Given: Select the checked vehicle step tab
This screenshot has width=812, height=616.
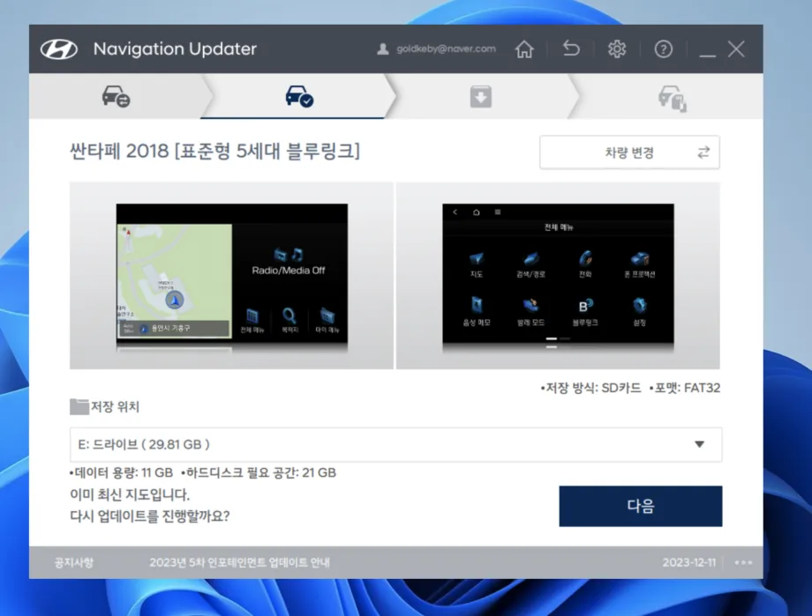Looking at the screenshot, I should pos(297,97).
